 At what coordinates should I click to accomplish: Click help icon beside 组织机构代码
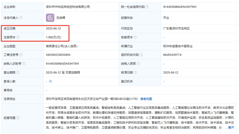[x=141, y=55]
